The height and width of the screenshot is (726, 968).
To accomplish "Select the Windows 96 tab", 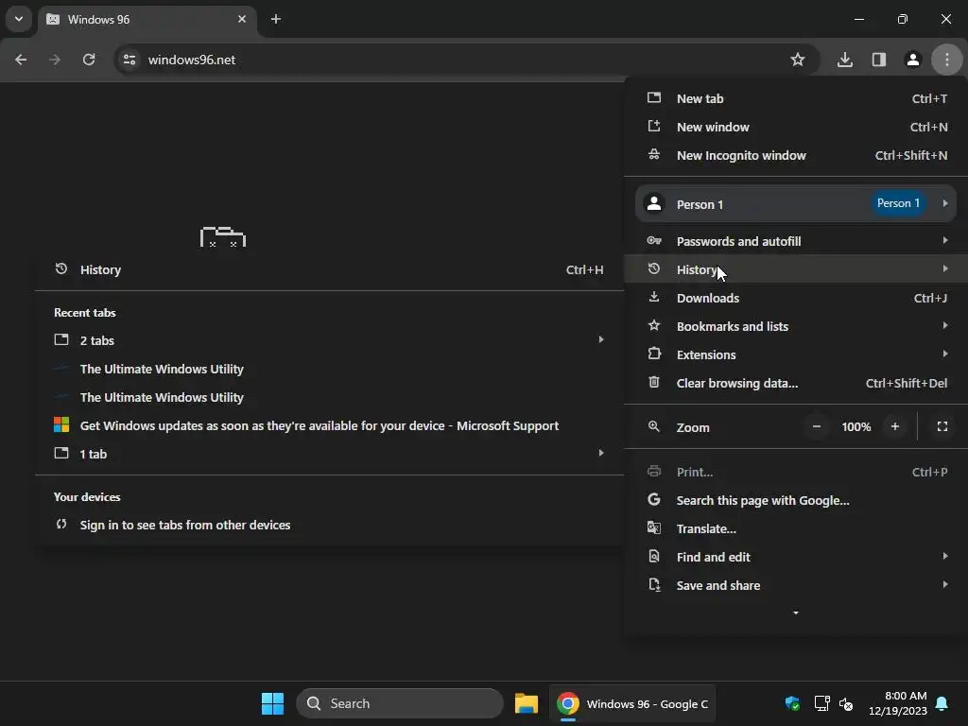I will click(147, 20).
